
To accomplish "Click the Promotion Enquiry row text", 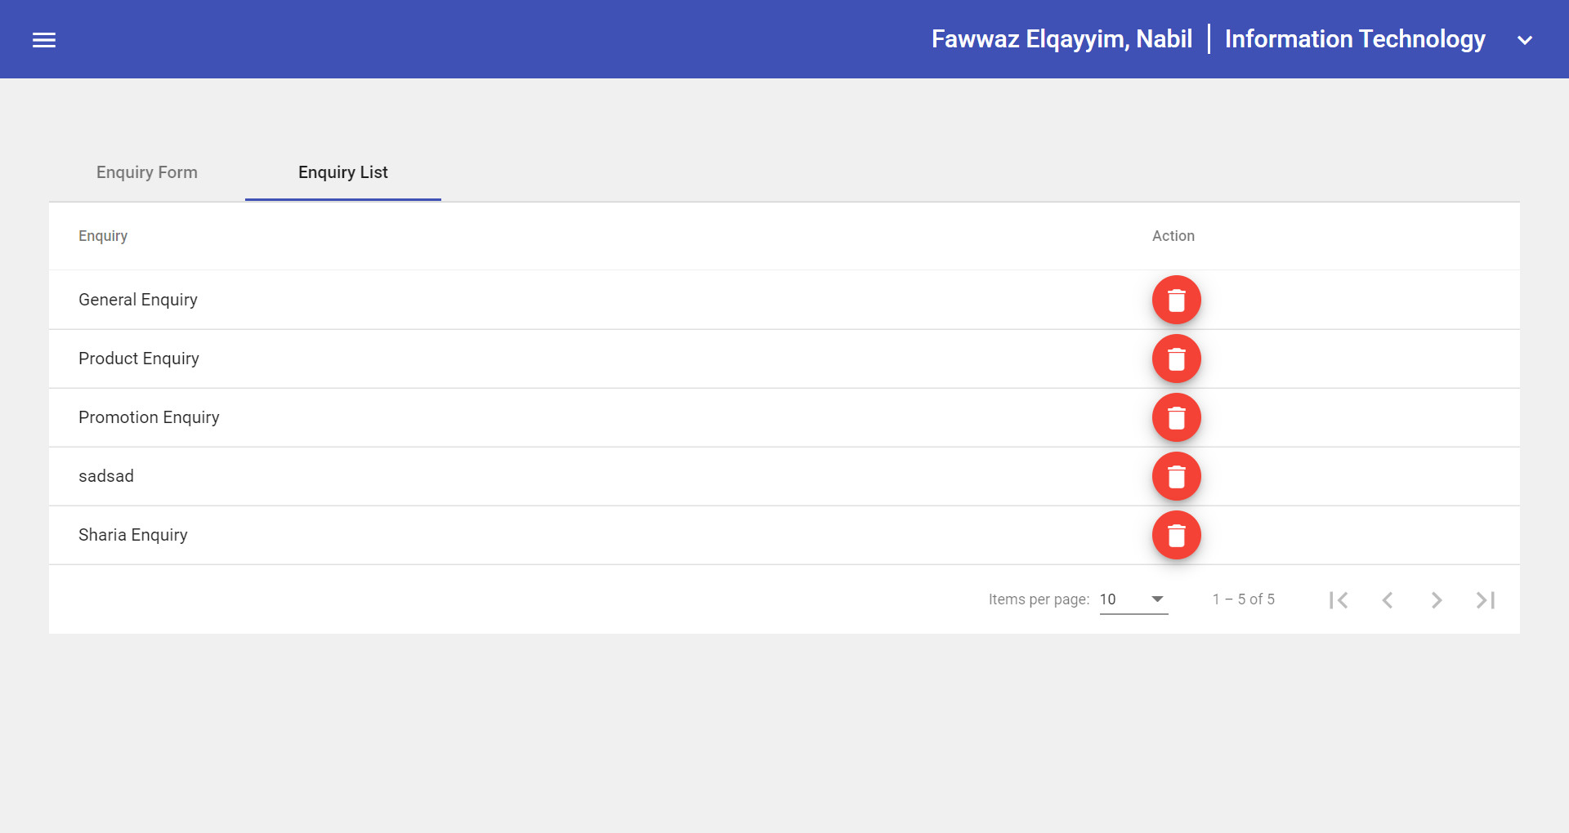I will (x=149, y=417).
